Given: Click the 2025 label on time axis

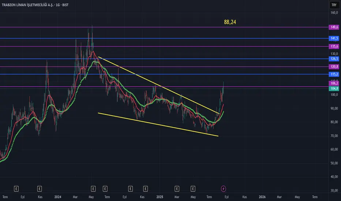Looking at the screenshot, I should click(160, 197).
